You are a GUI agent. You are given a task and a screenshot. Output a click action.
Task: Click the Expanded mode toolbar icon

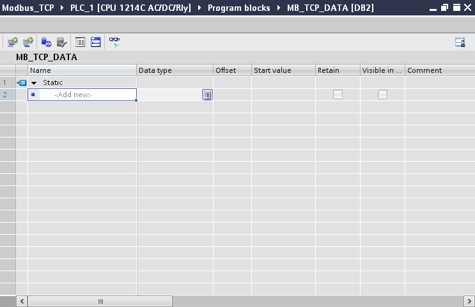[x=96, y=42]
